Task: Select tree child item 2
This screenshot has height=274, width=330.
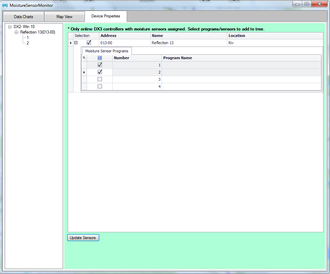Action: coord(28,43)
